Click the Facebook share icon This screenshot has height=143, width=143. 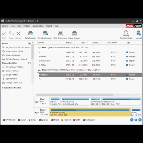(132, 120)
